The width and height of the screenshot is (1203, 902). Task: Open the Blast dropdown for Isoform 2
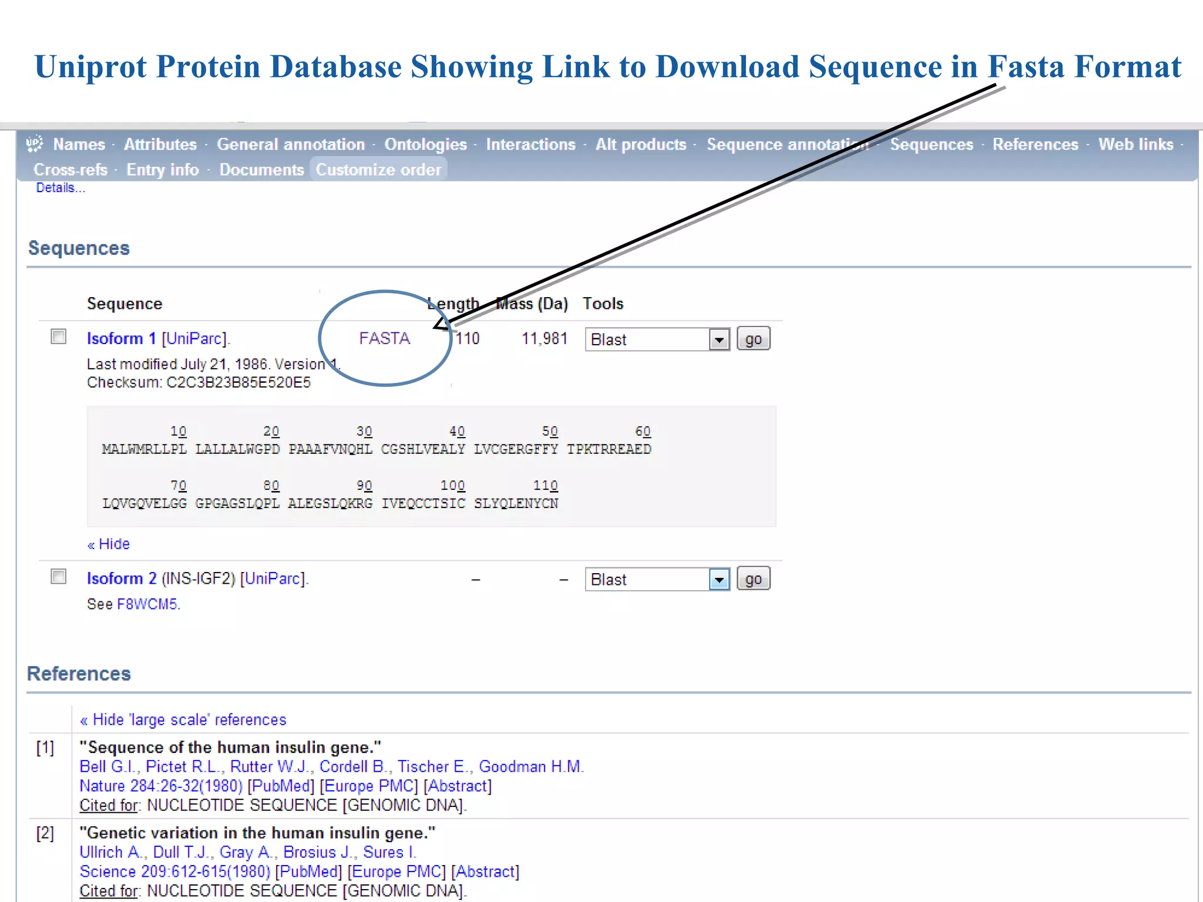(718, 580)
